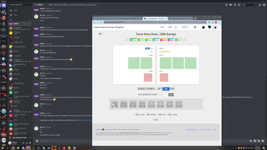Start a voice call in Discord header

pos(226,5)
